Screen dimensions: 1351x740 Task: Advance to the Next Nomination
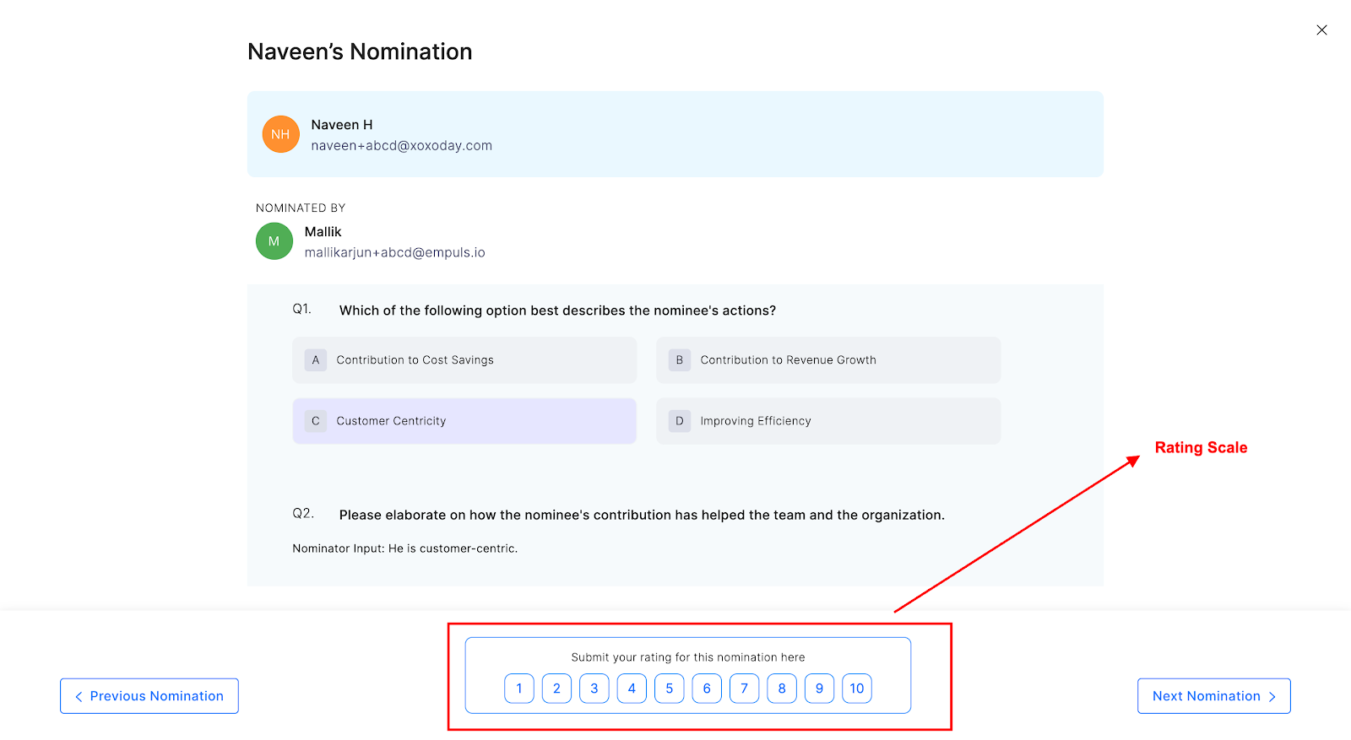coord(1214,696)
